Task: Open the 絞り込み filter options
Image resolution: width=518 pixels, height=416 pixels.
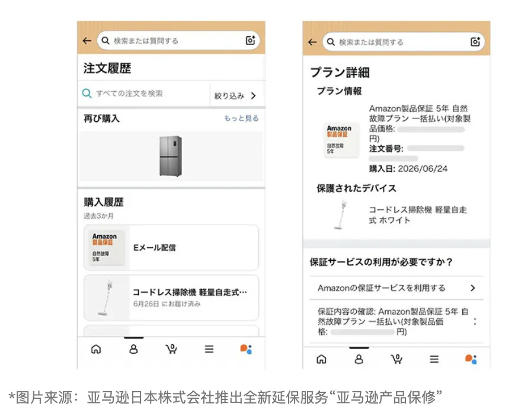Action: click(235, 96)
